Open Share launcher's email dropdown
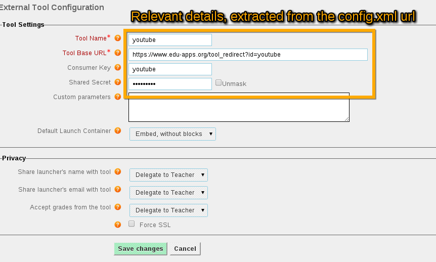Viewport: 436px width, 262px height. pos(168,193)
